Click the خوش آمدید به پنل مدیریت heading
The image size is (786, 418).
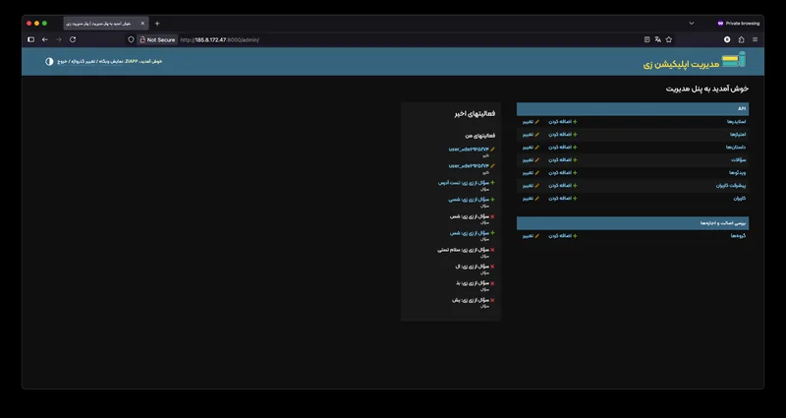(707, 89)
